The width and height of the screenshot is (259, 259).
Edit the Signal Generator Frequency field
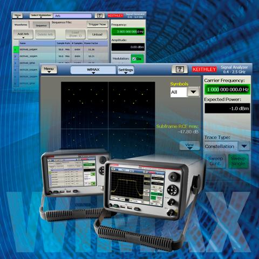[x=128, y=32]
